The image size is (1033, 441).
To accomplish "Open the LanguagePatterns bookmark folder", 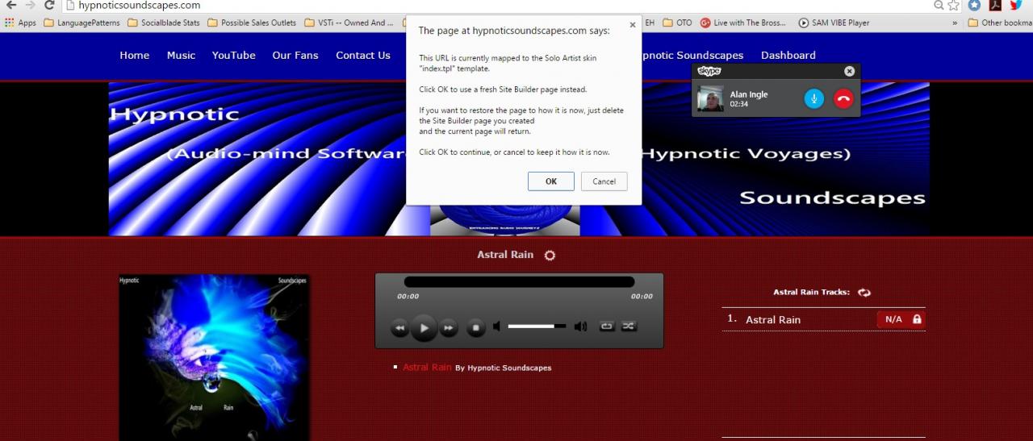I will click(82, 23).
